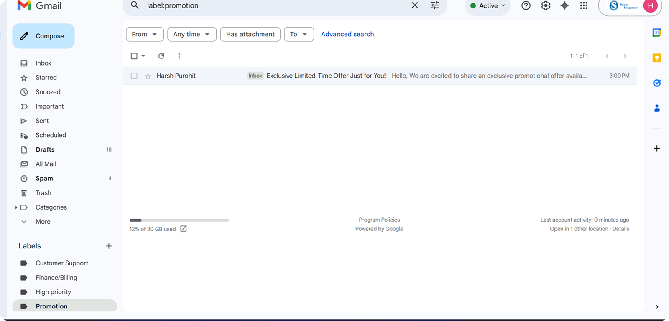
Task: Go to the Sent folder
Action: tap(42, 121)
